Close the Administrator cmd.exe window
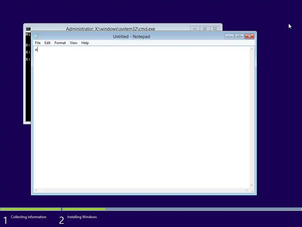The image size is (302, 227). click(215, 29)
